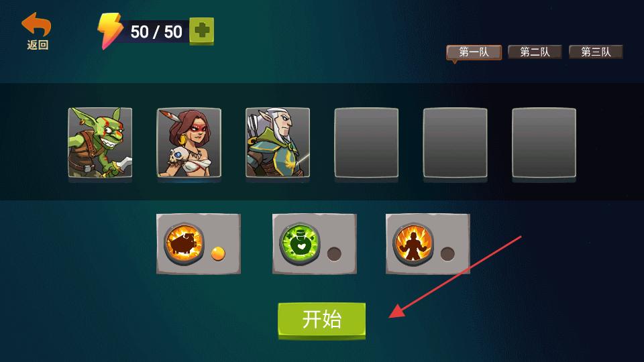The height and width of the screenshot is (362, 644).
Task: Click the fifth empty hero slot
Action: [455, 143]
